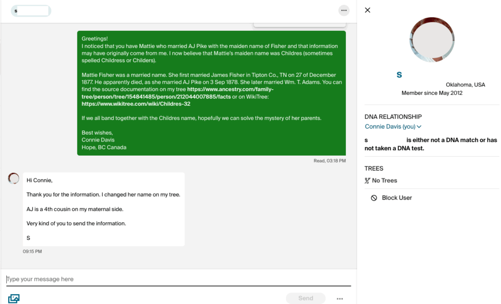
Task: Open the WikiTree Childres-32 link
Action: [136, 104]
